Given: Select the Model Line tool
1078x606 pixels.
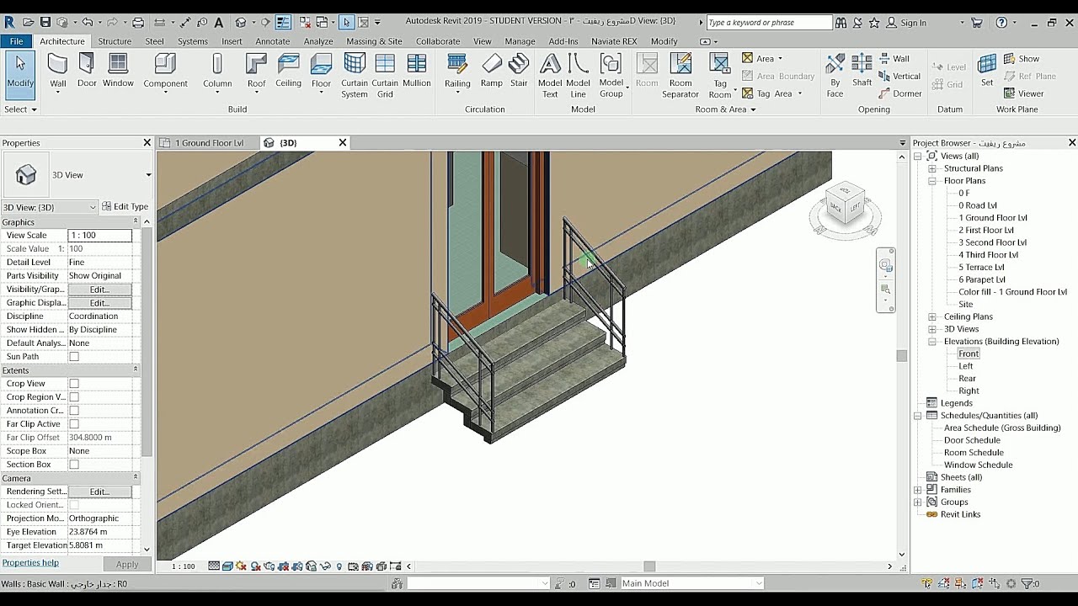Looking at the screenshot, I should (x=578, y=76).
